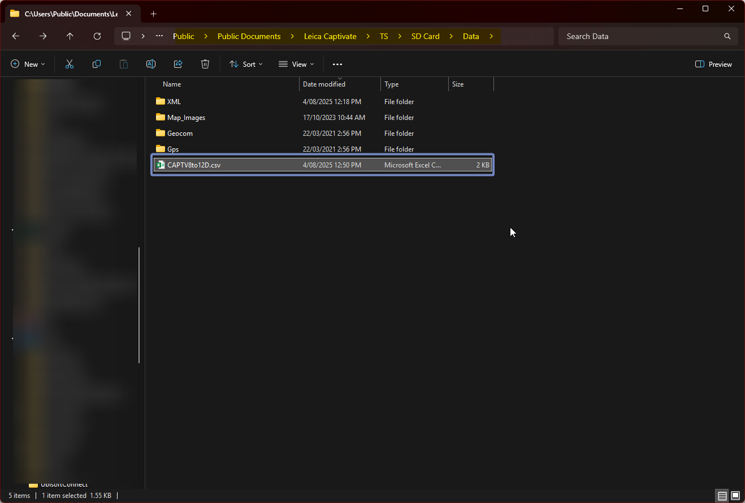Screen dimensions: 745x503
Task: Switch to large thumbnails view layout
Action: point(735,496)
